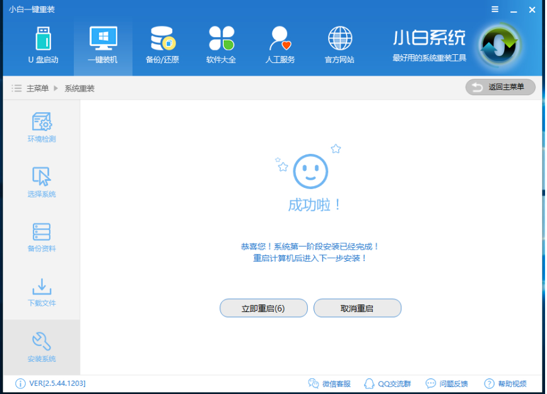Open the 软件大全 software collection
This screenshot has height=394, width=547.
[x=221, y=45]
